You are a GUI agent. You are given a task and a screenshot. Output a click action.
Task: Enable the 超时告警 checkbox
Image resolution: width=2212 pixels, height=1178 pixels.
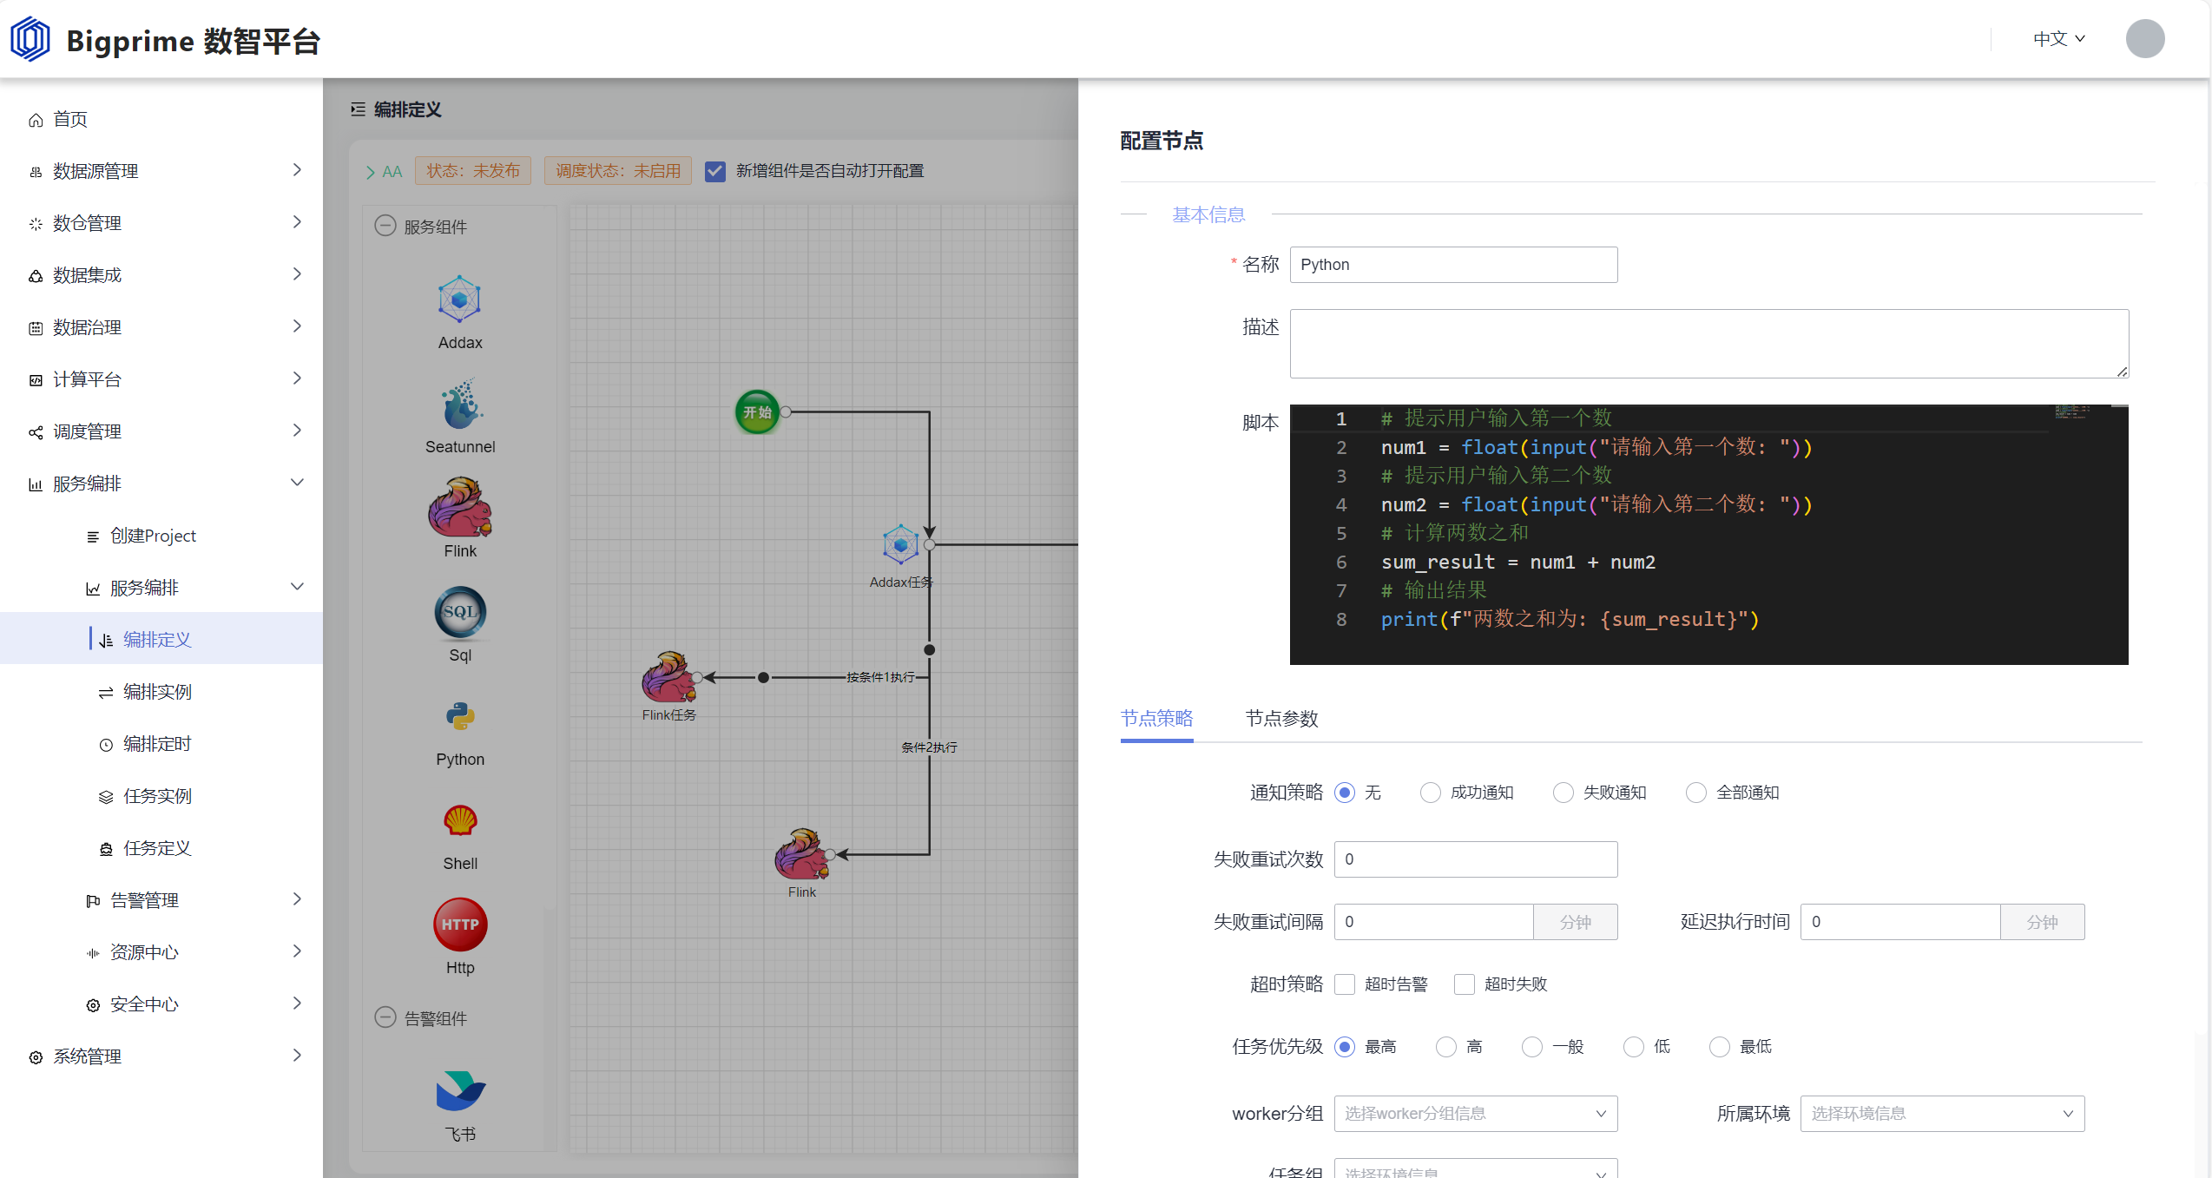[1345, 984]
